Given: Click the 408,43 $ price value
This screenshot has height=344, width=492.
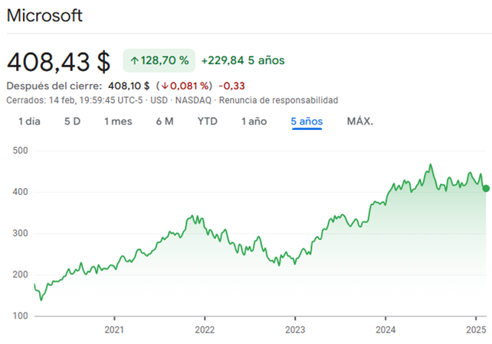Looking at the screenshot, I should [59, 62].
